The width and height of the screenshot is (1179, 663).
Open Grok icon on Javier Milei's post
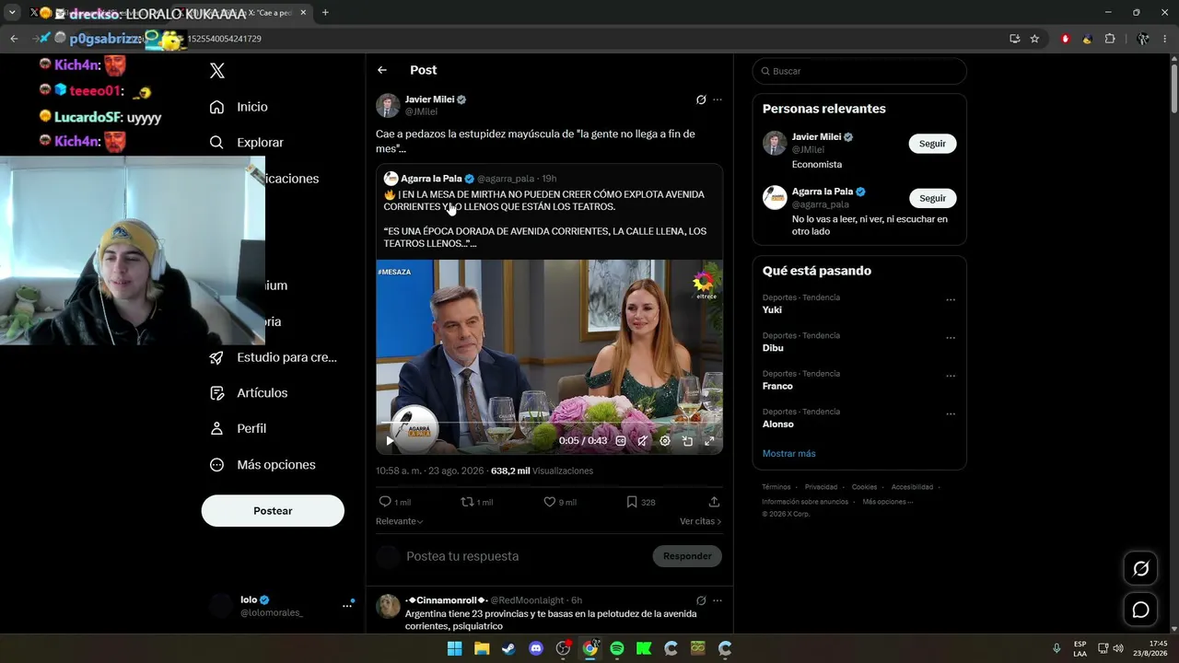pos(701,99)
